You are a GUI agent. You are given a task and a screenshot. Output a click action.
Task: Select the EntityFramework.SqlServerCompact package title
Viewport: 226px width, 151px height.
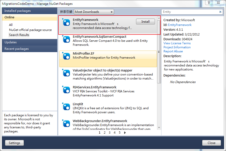click(x=99, y=37)
